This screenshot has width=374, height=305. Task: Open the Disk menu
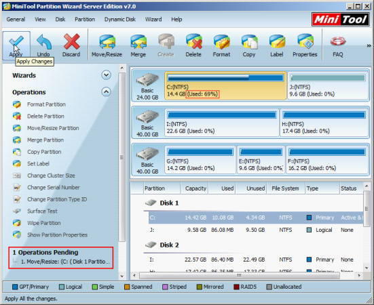click(60, 19)
